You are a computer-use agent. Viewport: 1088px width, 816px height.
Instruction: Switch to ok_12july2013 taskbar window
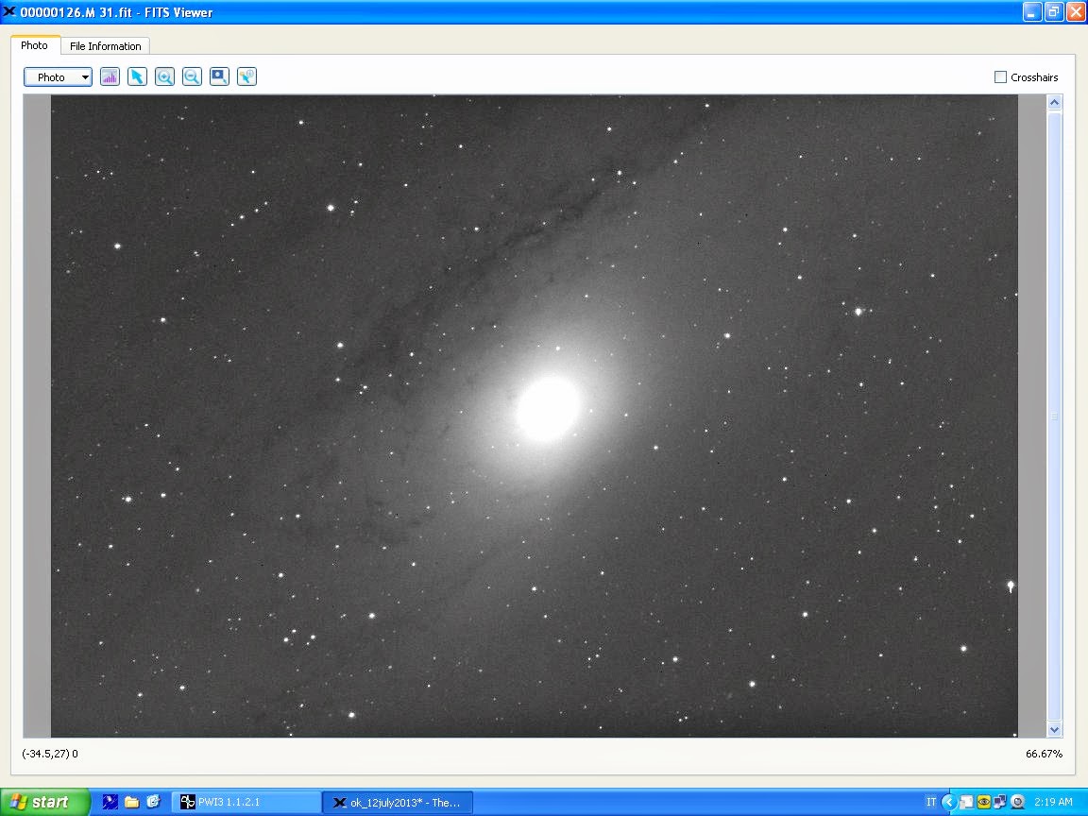[x=397, y=802]
